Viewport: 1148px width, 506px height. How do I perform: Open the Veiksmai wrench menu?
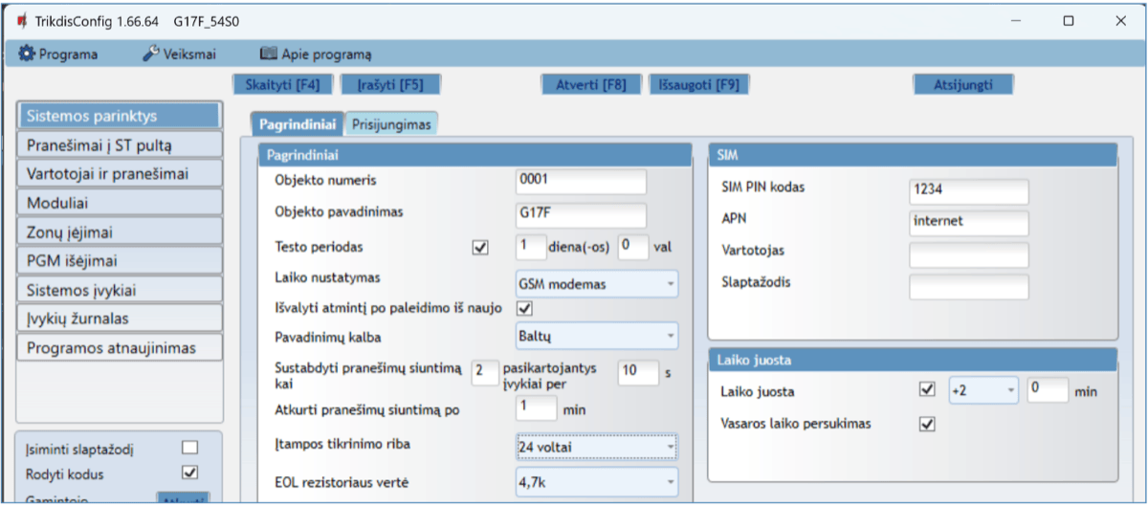pos(180,54)
